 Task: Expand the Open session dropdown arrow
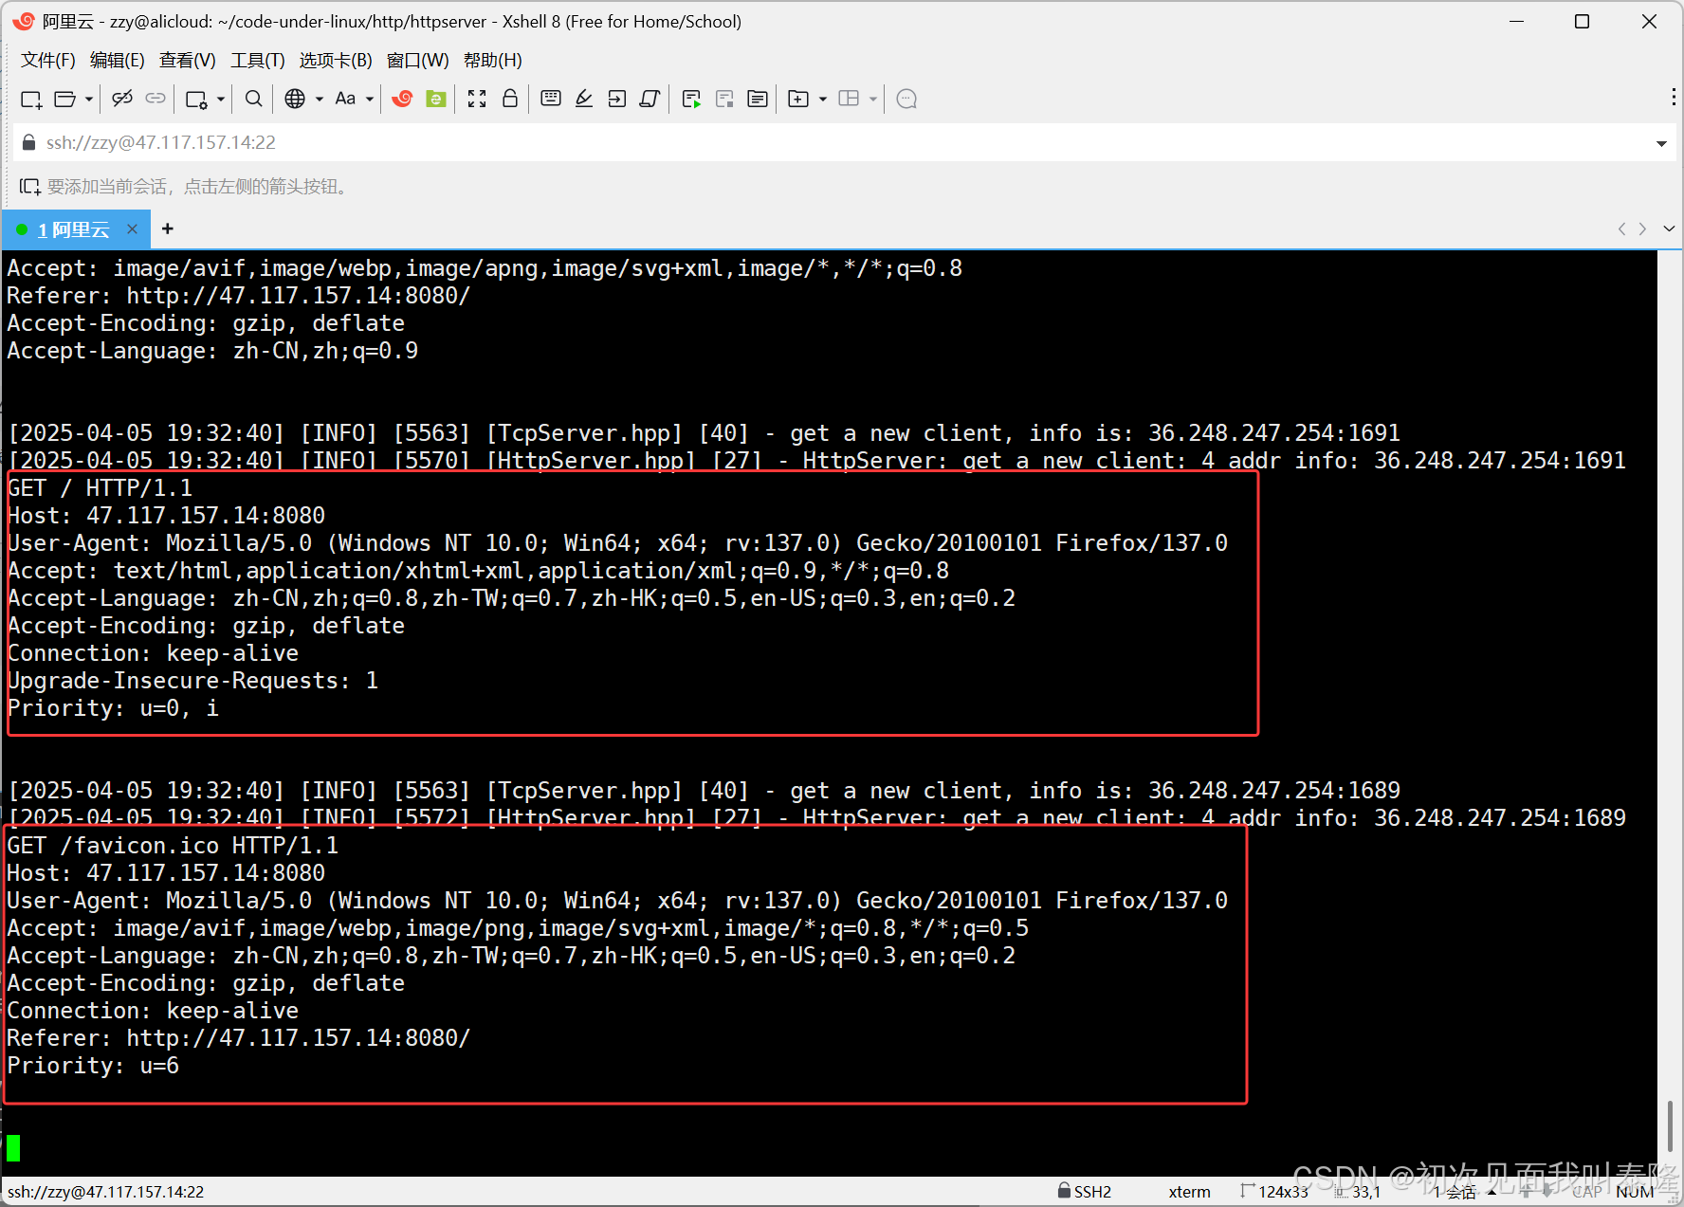point(89,99)
